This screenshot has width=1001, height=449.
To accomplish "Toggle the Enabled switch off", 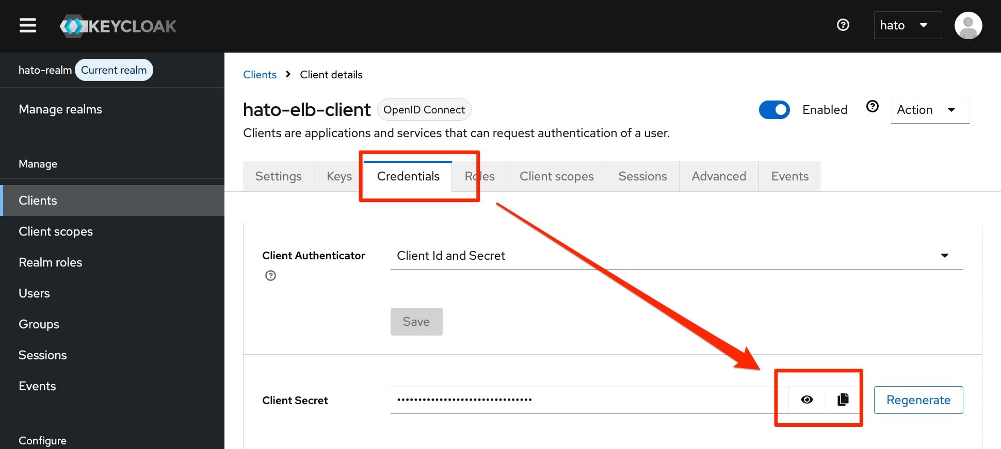I will 774,110.
